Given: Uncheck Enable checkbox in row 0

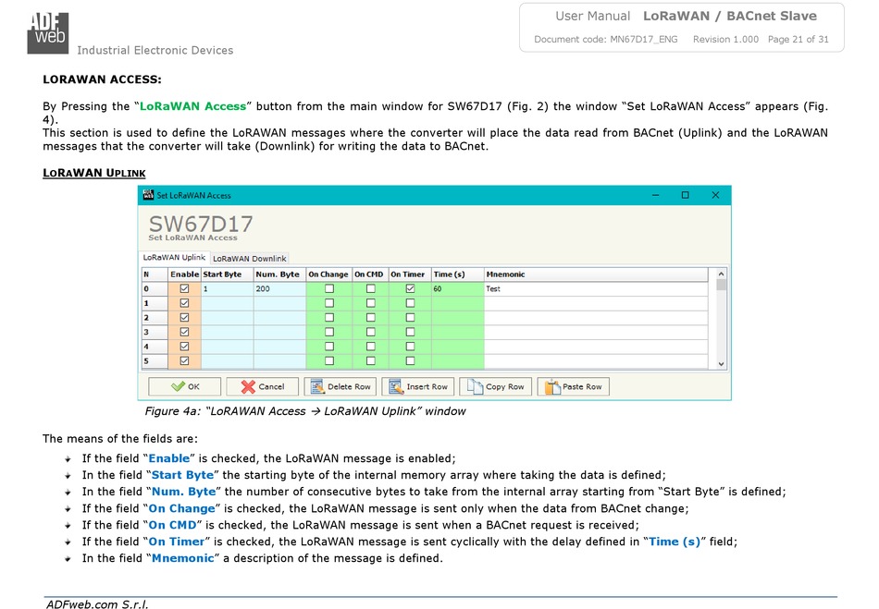Looking at the screenshot, I should click(184, 288).
